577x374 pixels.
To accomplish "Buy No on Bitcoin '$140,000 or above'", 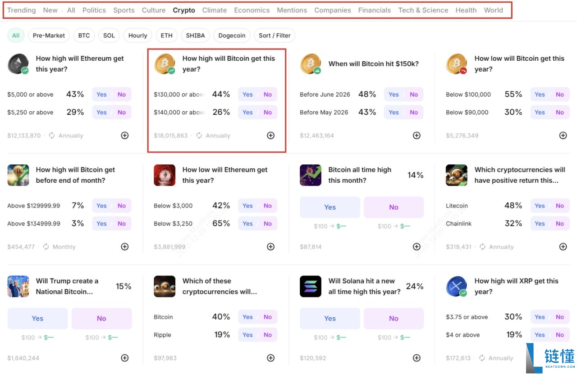I will pos(268,112).
